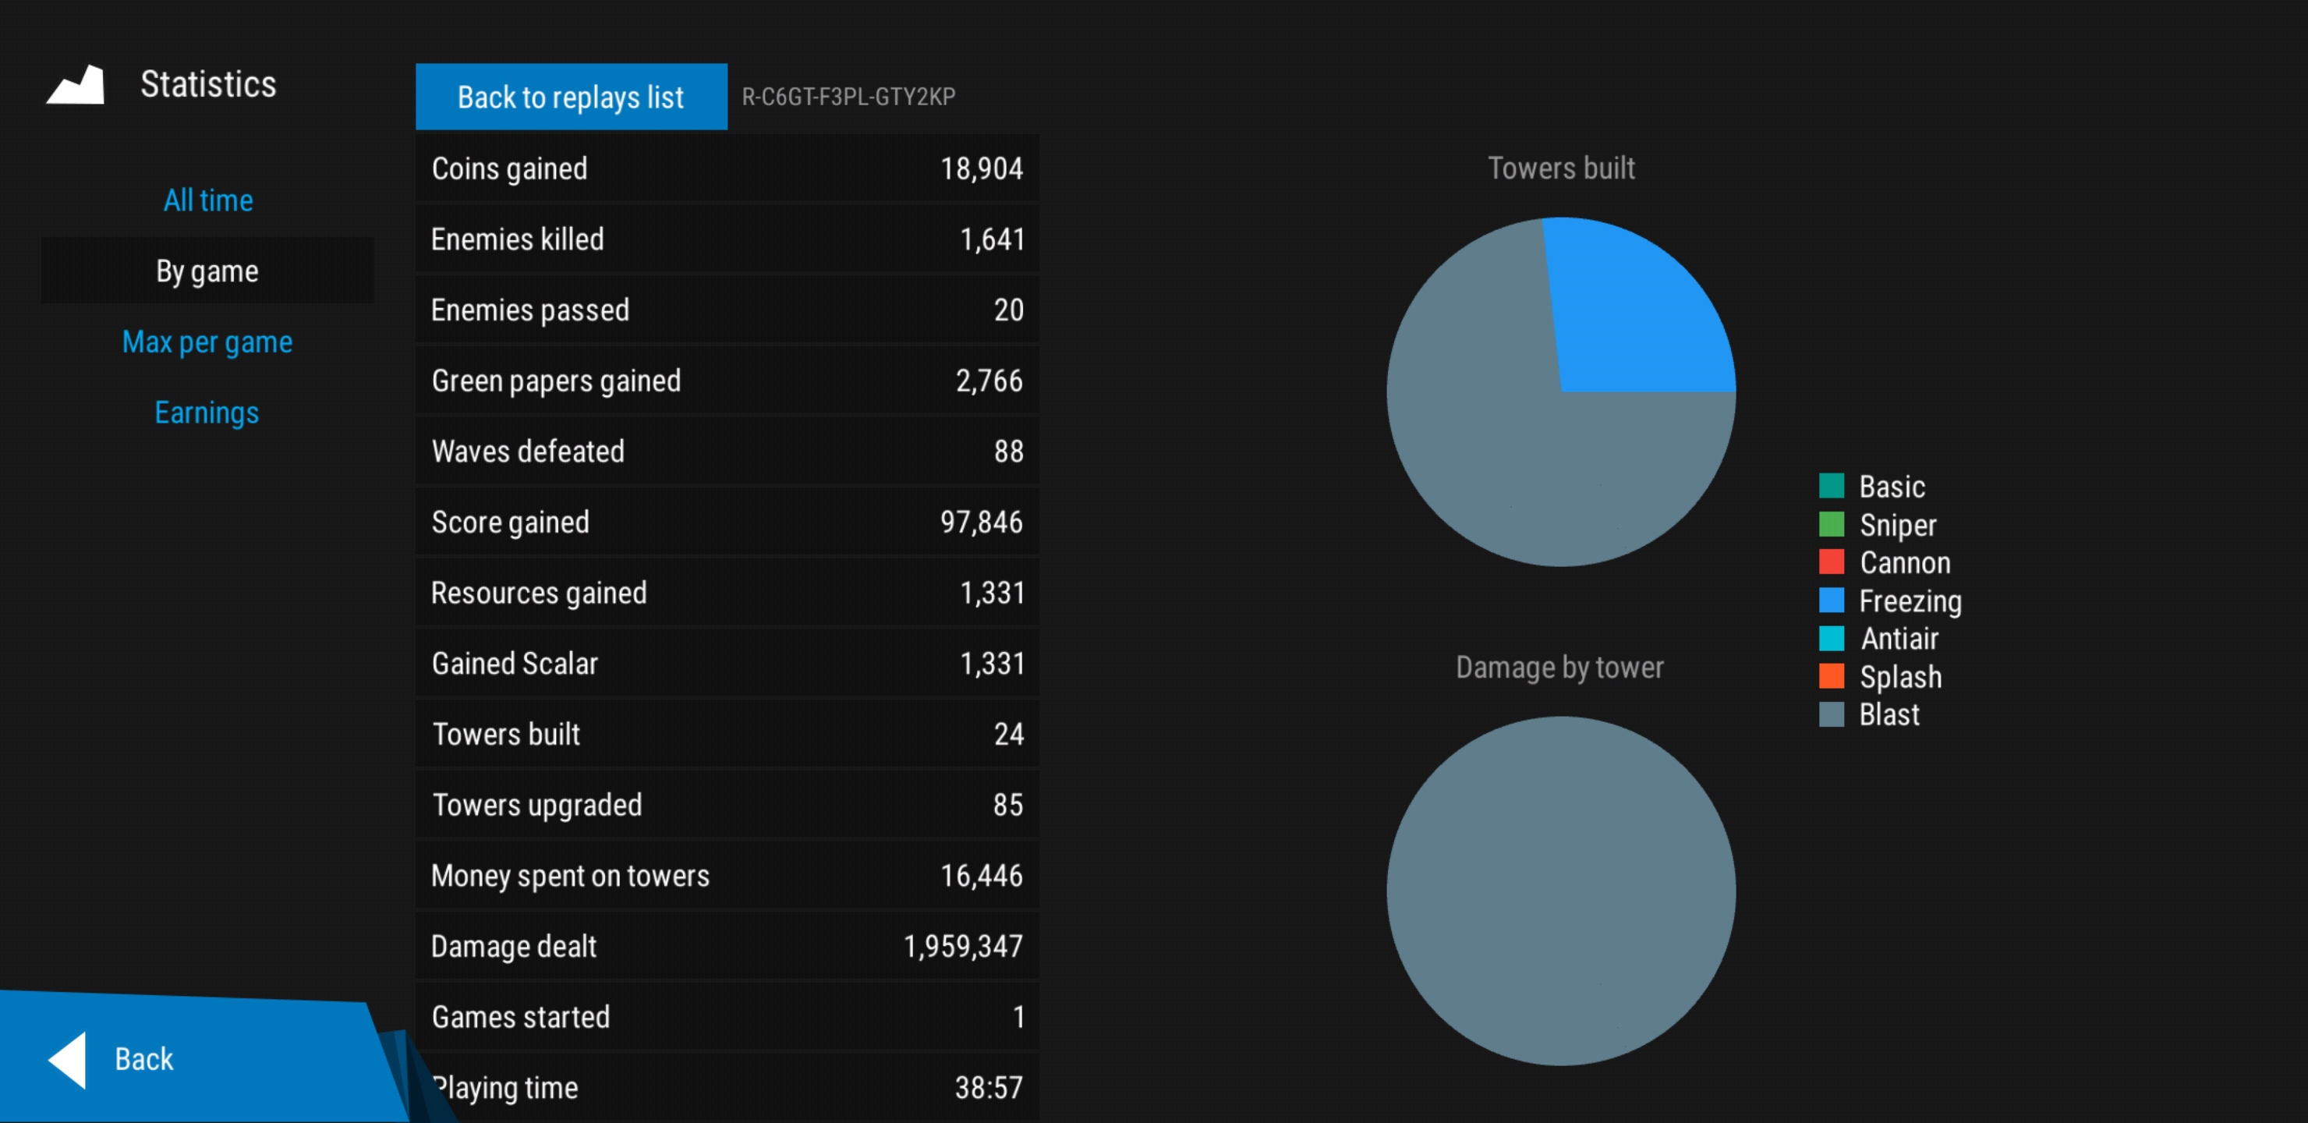This screenshot has height=1123, width=2308.
Task: Click the Freezing blue legend swatch
Action: click(1831, 600)
